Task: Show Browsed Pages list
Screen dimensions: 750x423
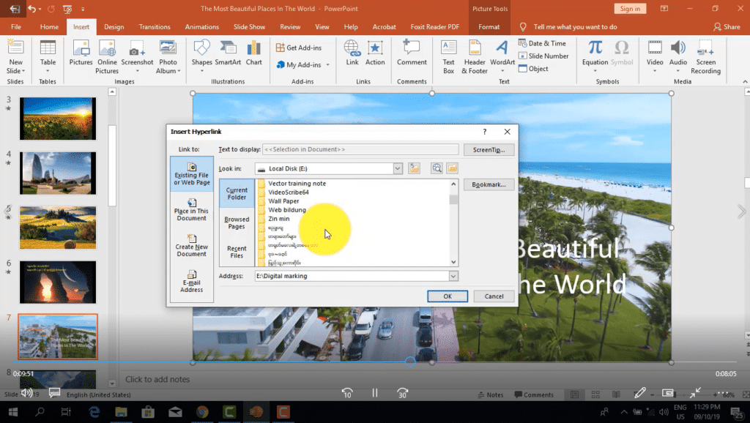Action: click(x=237, y=222)
